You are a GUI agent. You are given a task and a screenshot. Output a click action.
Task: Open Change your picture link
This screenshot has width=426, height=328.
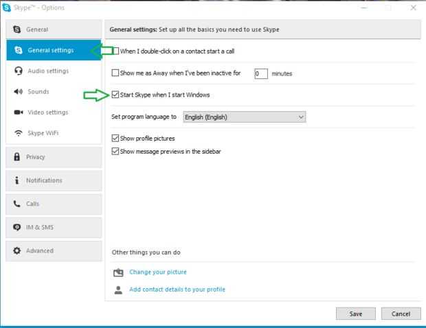(158, 272)
